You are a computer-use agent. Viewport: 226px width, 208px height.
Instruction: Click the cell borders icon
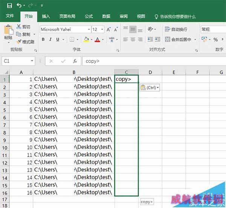coord(72,39)
